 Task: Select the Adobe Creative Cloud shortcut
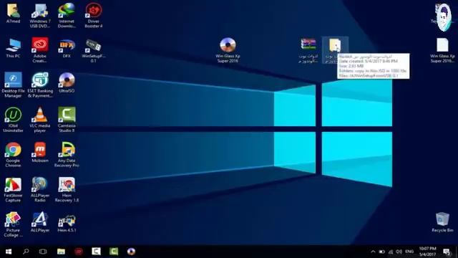pos(40,44)
